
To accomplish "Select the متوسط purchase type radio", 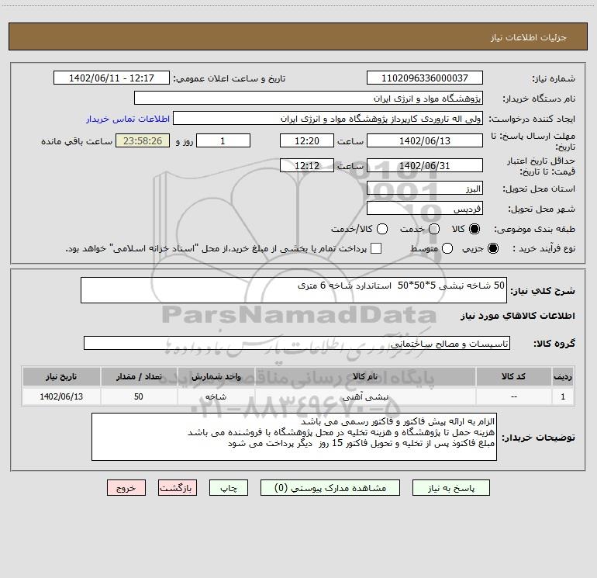I will 447,248.
